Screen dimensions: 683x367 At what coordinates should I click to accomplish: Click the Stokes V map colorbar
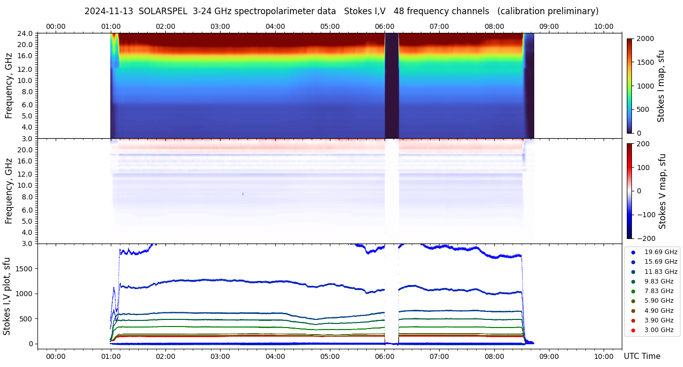629,191
